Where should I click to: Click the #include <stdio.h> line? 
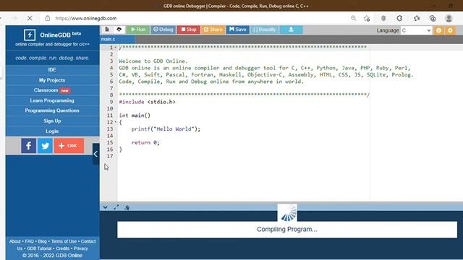pyautogui.click(x=147, y=102)
